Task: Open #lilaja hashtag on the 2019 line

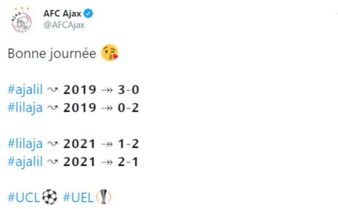Action: (x=25, y=108)
